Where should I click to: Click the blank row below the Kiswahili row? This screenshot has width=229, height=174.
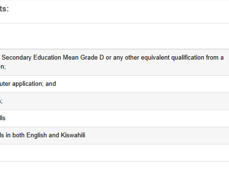(x=114, y=153)
